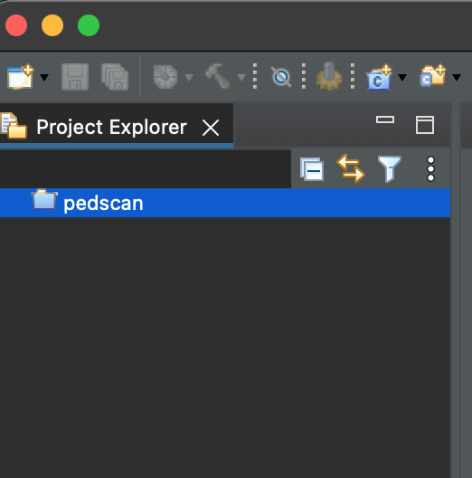Click the hammer Build icon
472x478 pixels.
(218, 76)
